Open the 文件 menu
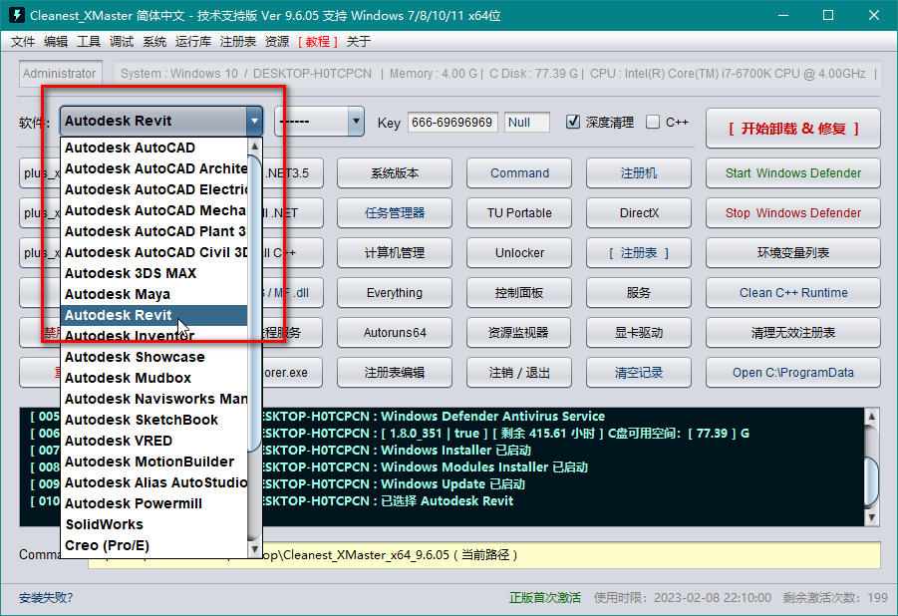 coord(23,41)
